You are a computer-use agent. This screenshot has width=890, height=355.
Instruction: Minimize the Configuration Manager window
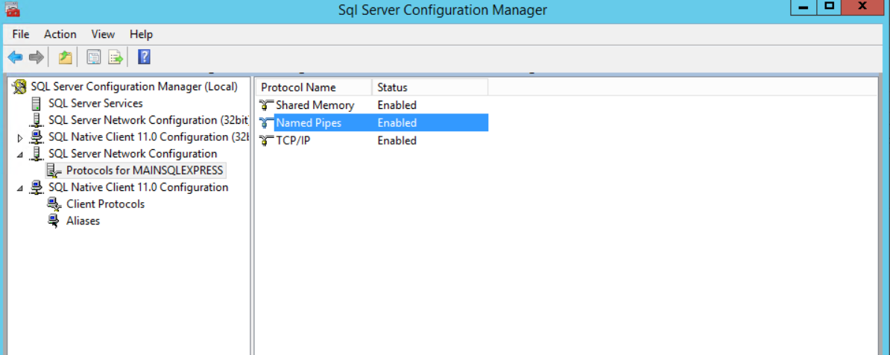803,7
